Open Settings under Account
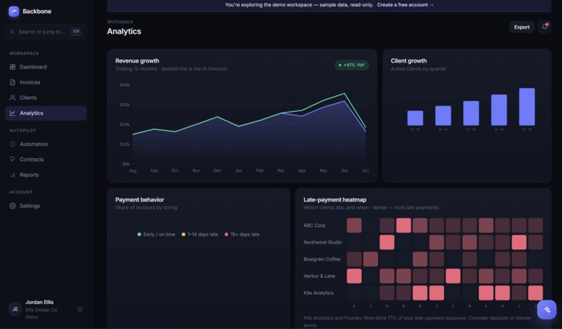Viewport: 562px width, 329px height. tap(46, 206)
